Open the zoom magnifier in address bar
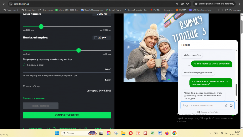The image size is (243, 137). [177, 4]
